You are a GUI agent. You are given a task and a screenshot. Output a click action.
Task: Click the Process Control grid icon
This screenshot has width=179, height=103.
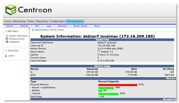pos(7,39)
